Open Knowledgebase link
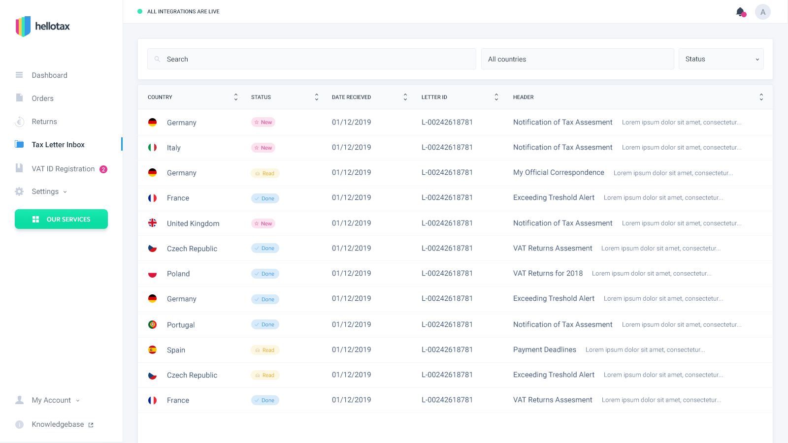Viewport: 788px width, 443px height. [58, 424]
